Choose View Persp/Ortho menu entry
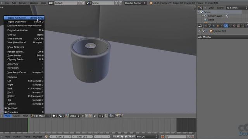Image resolution: width=248 pixels, height=139 pixels. [24, 72]
